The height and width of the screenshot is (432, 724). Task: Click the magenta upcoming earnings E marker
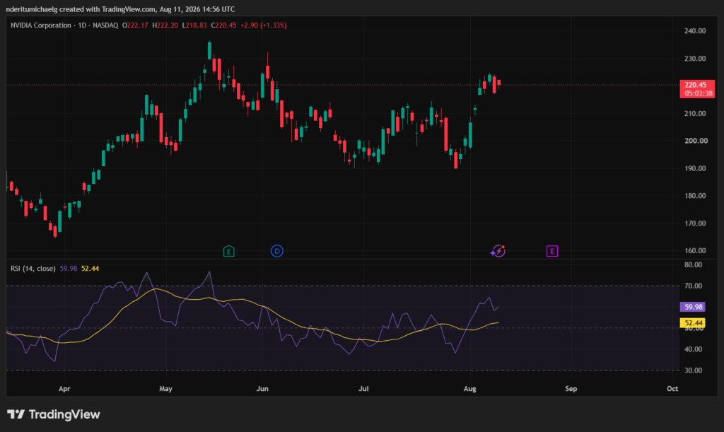(x=551, y=251)
